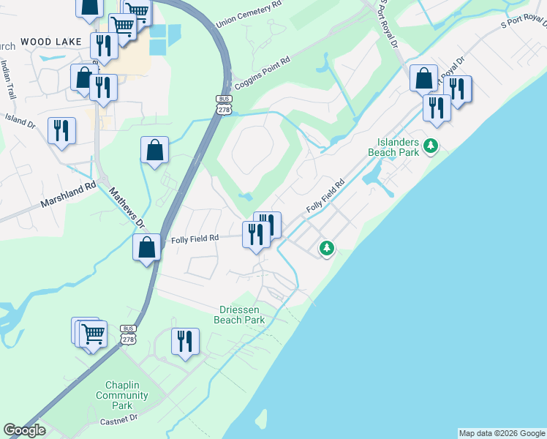Image resolution: width=547 pixels, height=439 pixels.
Task: Click the front restaurant marker on Folly Field Rd
Action: pyautogui.click(x=257, y=237)
